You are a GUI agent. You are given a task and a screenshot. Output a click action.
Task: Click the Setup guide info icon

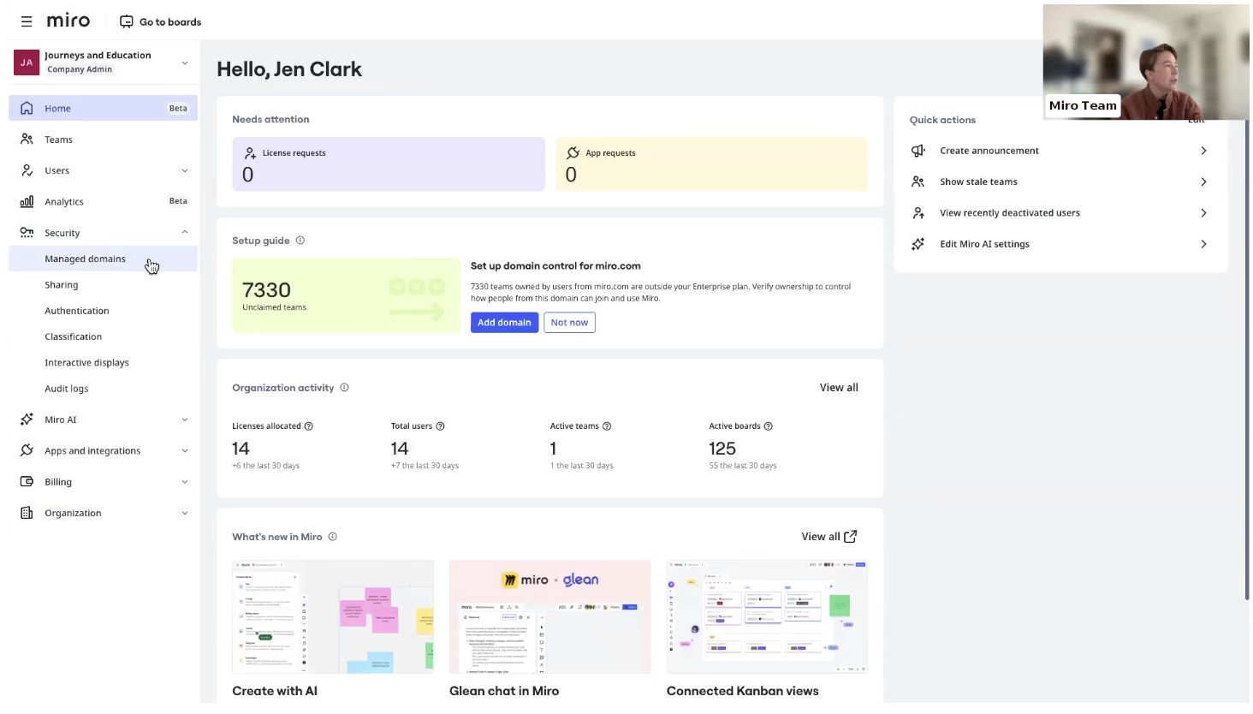click(300, 241)
